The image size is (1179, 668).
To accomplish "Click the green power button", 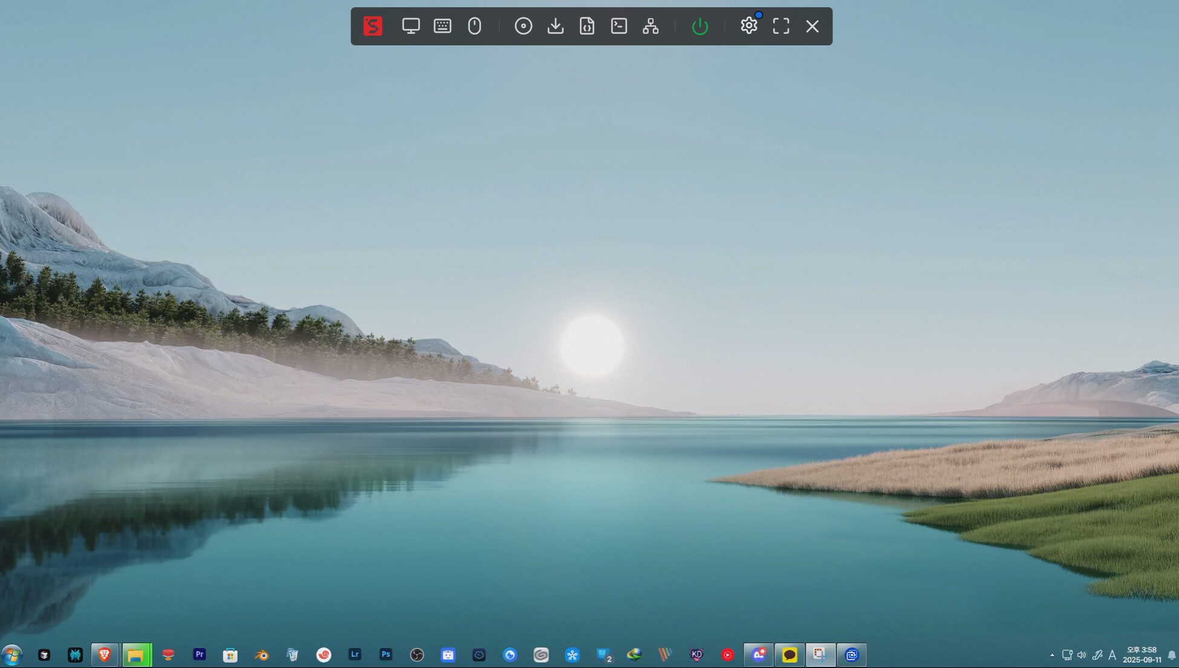I will tap(700, 26).
